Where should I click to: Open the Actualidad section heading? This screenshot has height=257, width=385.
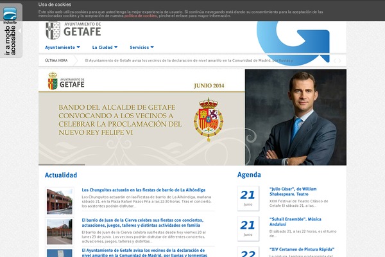coord(61,175)
